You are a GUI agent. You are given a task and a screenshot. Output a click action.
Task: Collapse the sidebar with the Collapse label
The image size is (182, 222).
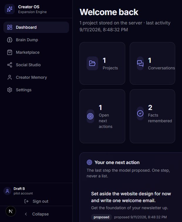point(40,214)
